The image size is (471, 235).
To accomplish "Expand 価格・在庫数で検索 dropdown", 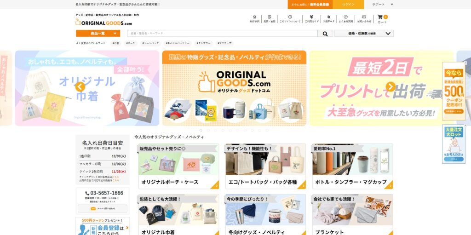I will [364, 34].
